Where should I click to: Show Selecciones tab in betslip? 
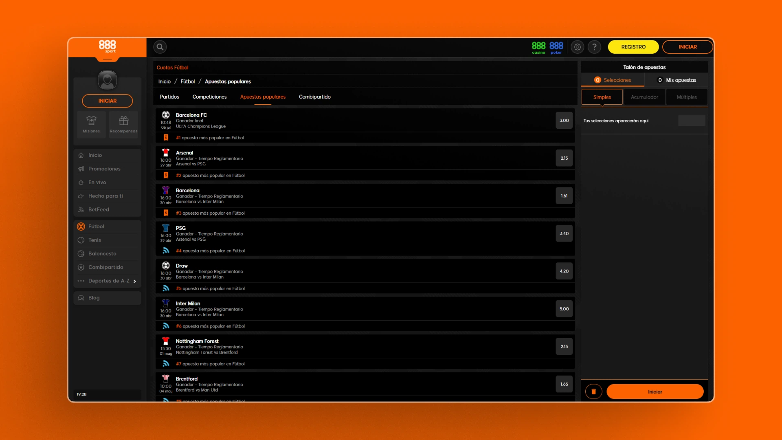click(613, 80)
